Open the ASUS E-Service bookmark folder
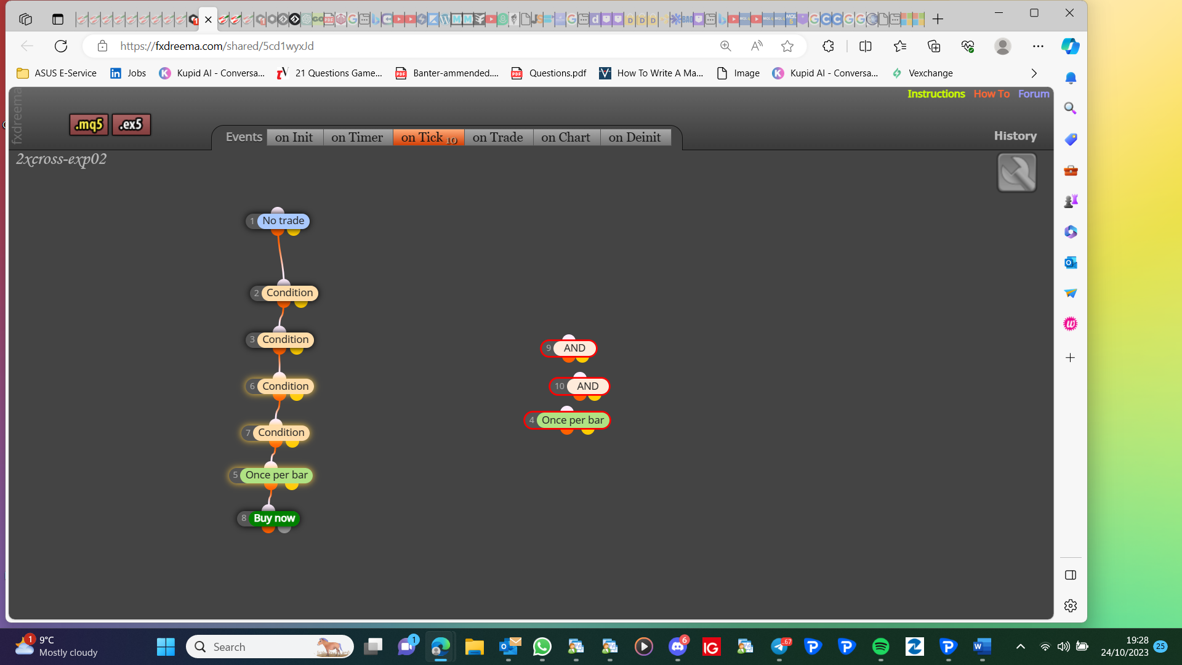 coord(57,73)
